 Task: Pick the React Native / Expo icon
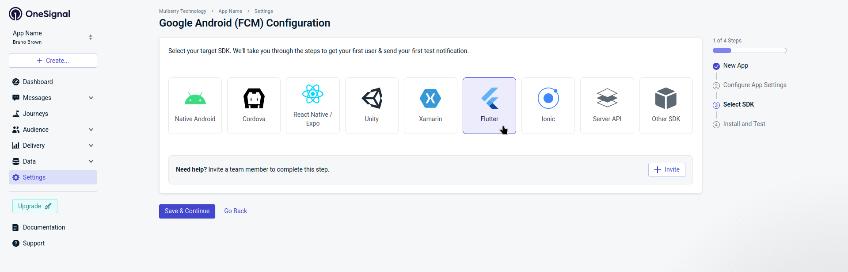313,94
